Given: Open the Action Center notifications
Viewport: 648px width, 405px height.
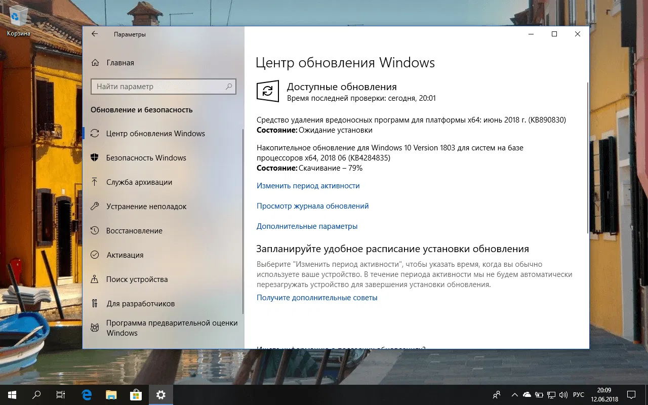Looking at the screenshot, I should pyautogui.click(x=631, y=394).
